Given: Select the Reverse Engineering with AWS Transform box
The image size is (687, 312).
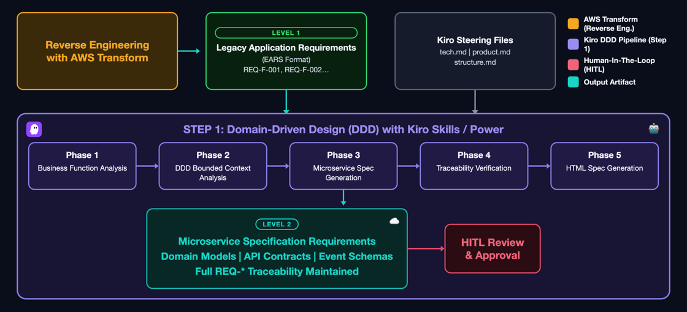Looking at the screenshot, I should 98,51.
